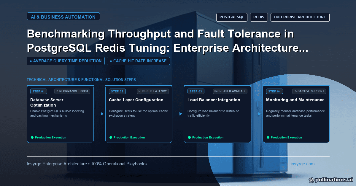This screenshot has height=186, width=356.
Task: Click Production Execution text under Monitoring and Maintenance
Action: pyautogui.click(x=286, y=138)
